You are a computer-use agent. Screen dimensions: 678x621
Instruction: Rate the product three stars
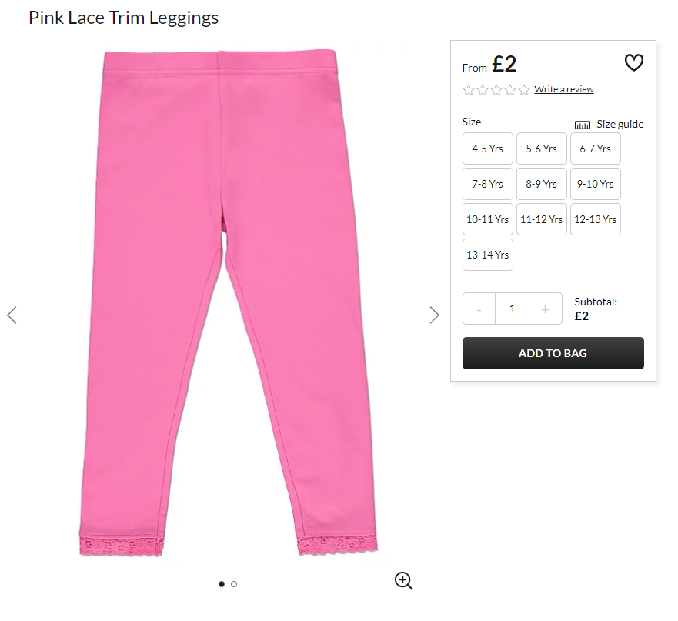pyautogui.click(x=496, y=90)
